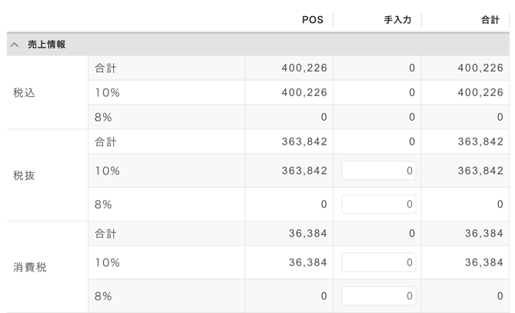
Task: Click the 手入力 column header
Action: [x=397, y=20]
